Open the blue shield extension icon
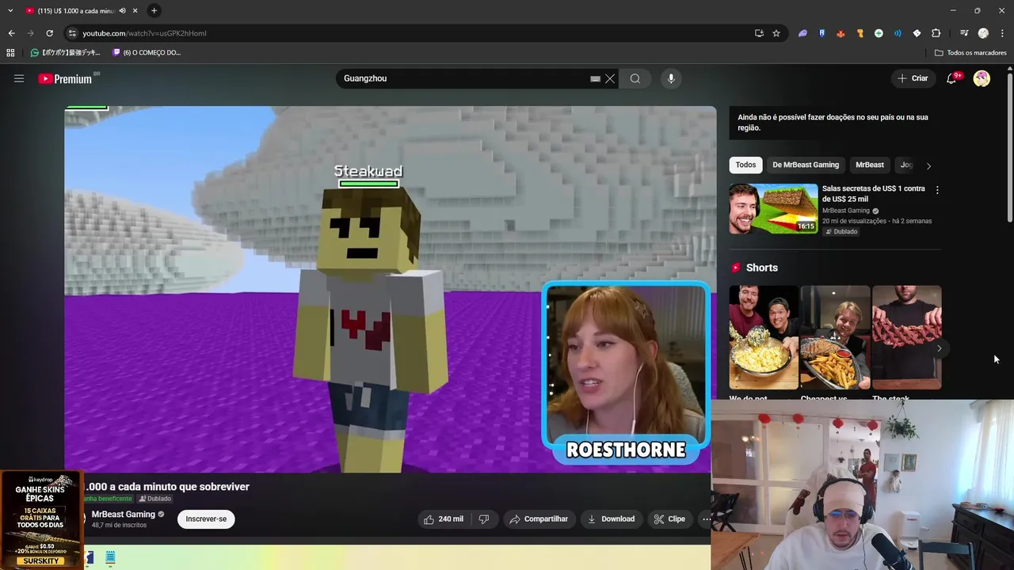 pyautogui.click(x=821, y=33)
